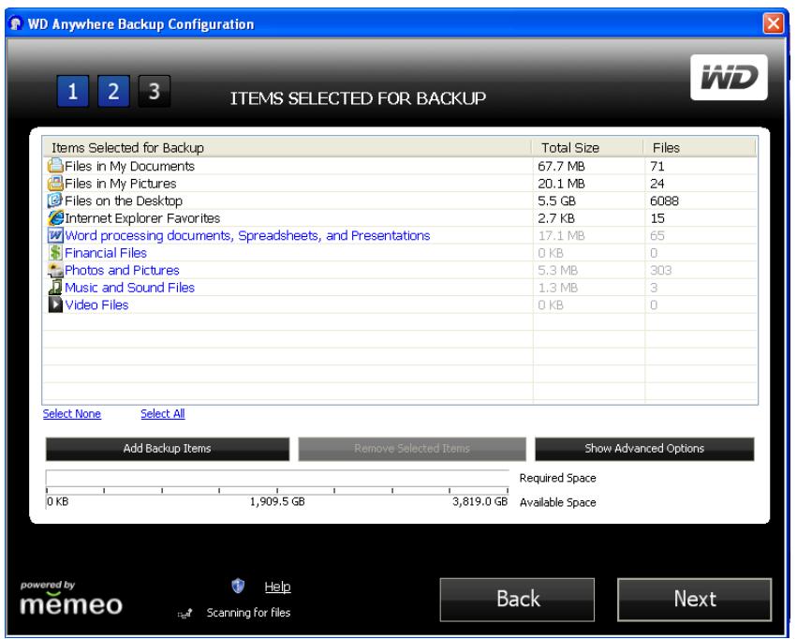Sort by Files column header

pos(701,147)
